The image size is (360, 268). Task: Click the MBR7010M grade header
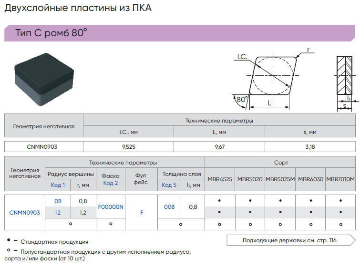pos(340,179)
